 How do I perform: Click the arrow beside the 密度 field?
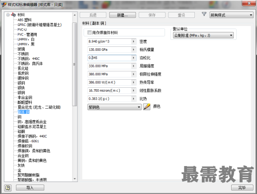coord(134,41)
